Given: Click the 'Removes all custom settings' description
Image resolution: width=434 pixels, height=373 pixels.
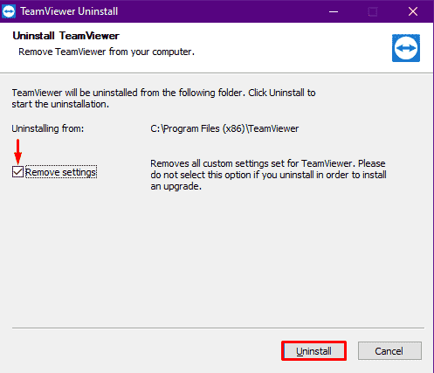Looking at the screenshot, I should 268,175.
